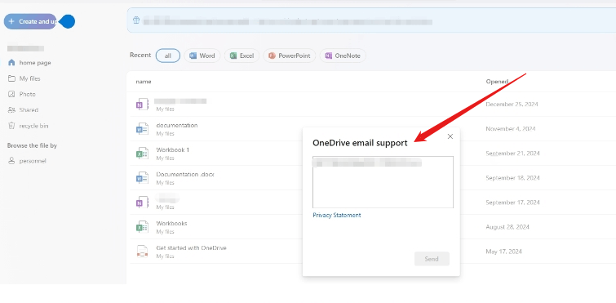Open the Workbook 1 Excel file

point(173,149)
